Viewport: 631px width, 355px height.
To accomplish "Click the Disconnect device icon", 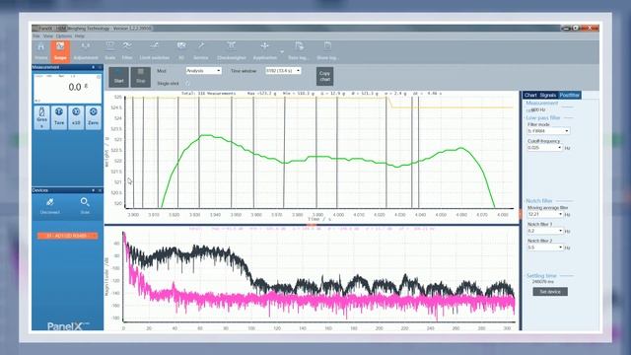I will [x=50, y=206].
